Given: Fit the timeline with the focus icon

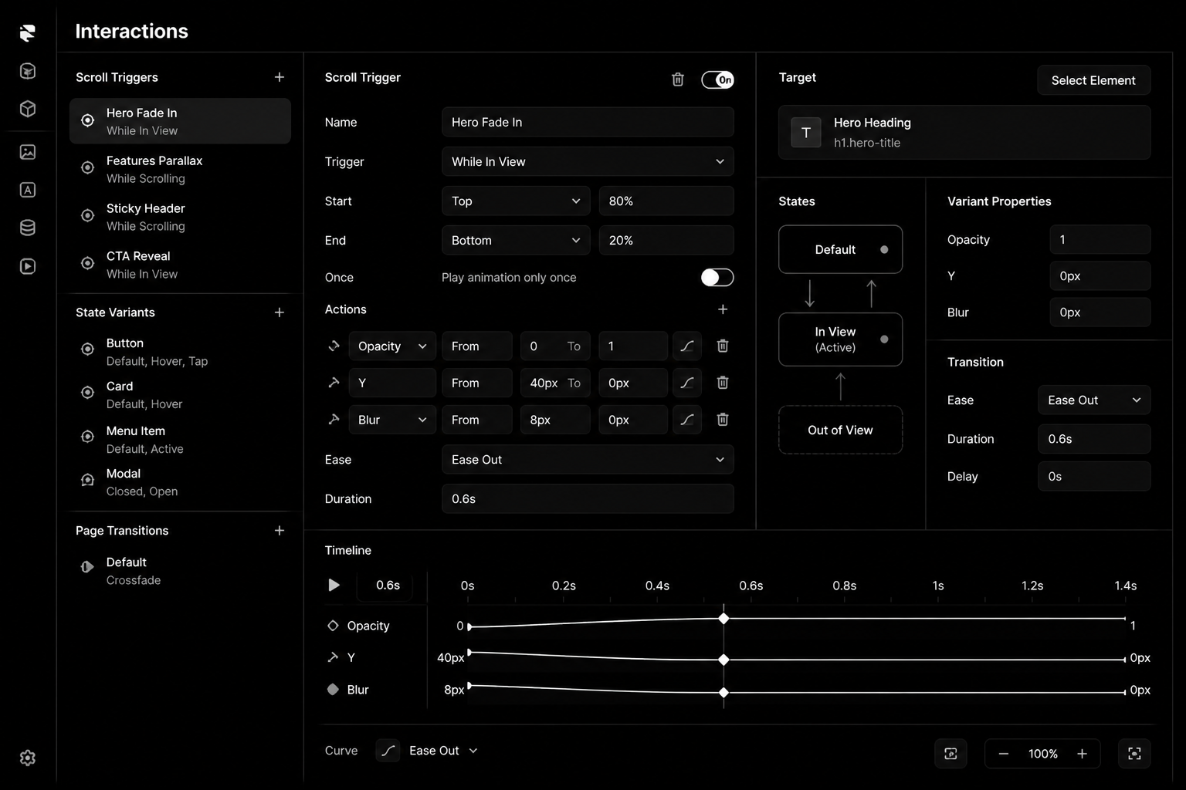Looking at the screenshot, I should (1134, 754).
